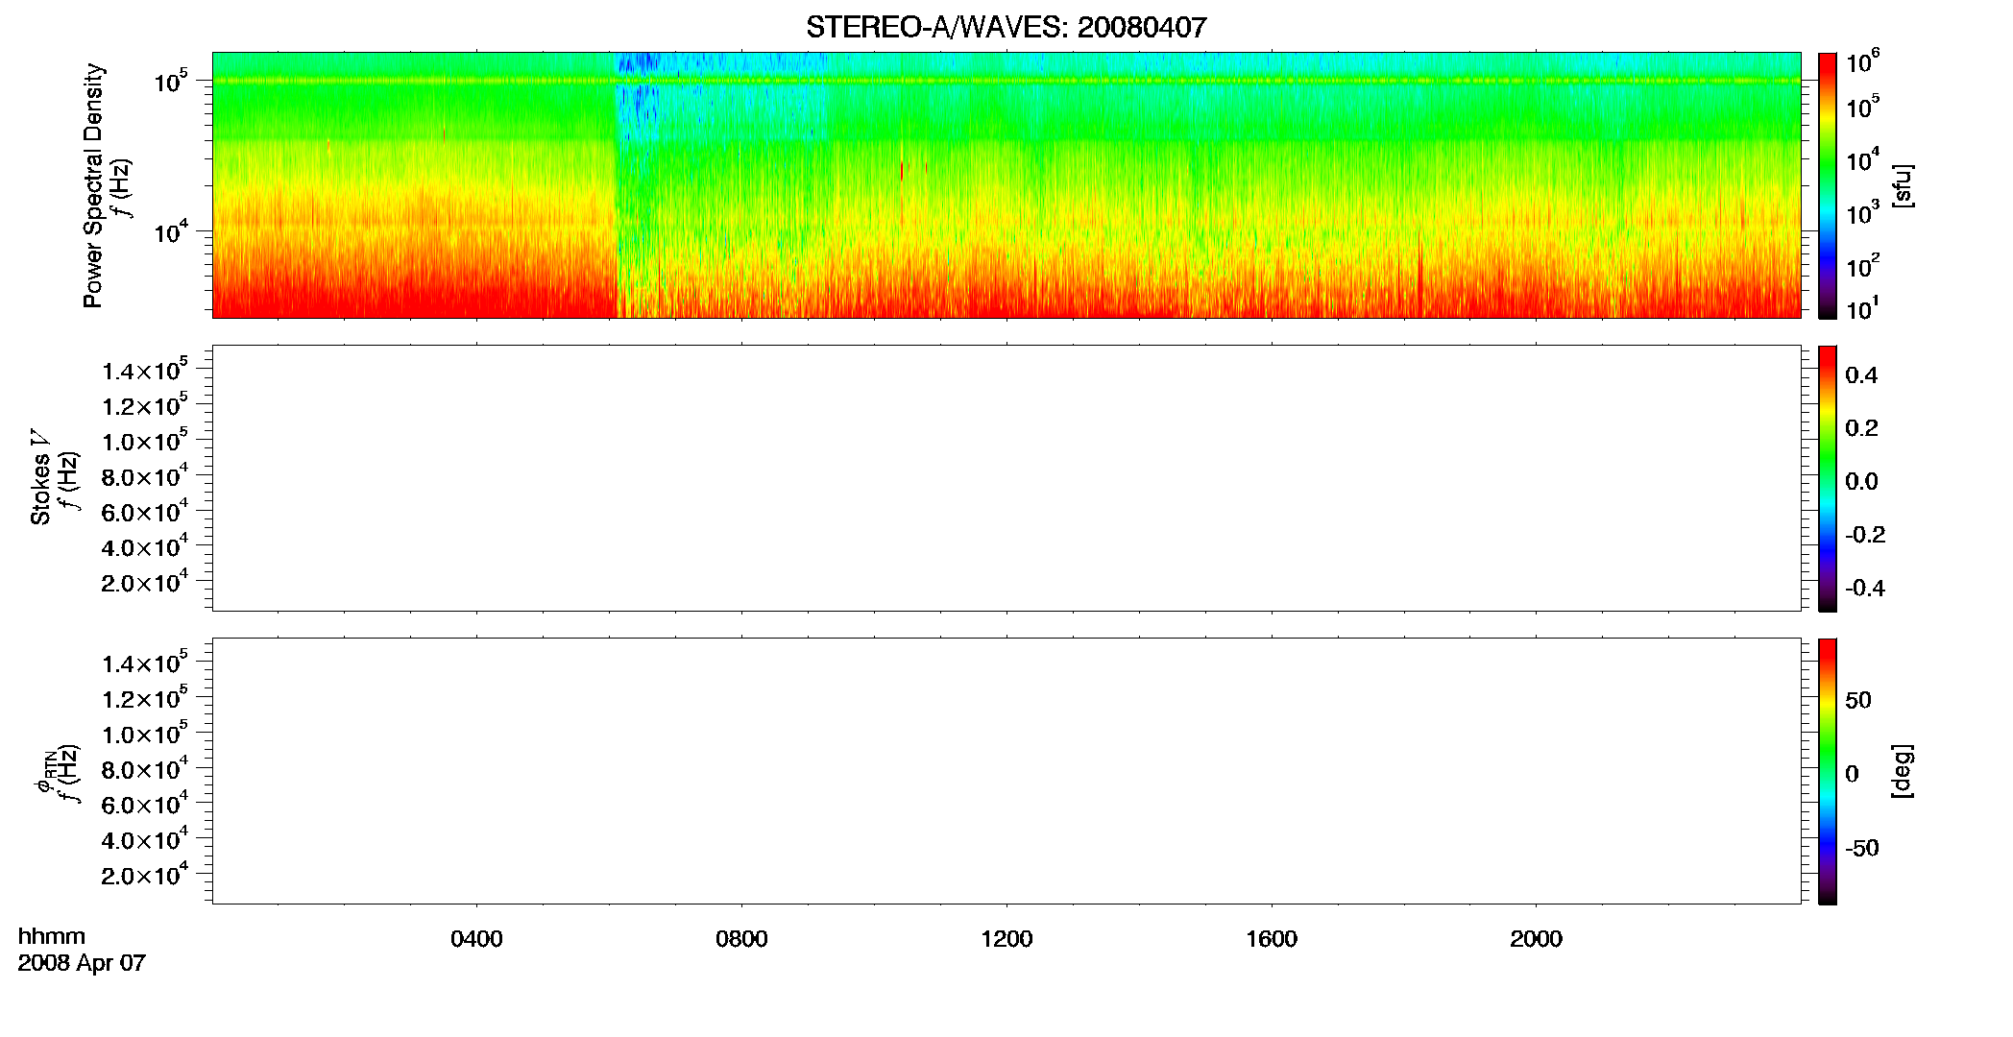Click the 1.4×10⁵ tick in Stokes V panel
2013x1037 pixels.
[145, 370]
